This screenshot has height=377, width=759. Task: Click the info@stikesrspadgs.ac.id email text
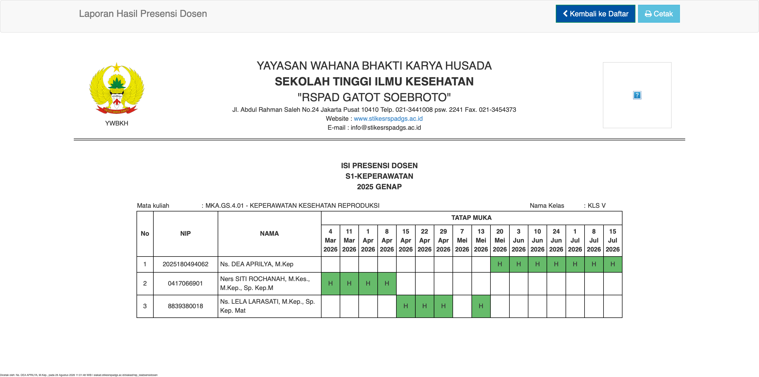[386, 128]
